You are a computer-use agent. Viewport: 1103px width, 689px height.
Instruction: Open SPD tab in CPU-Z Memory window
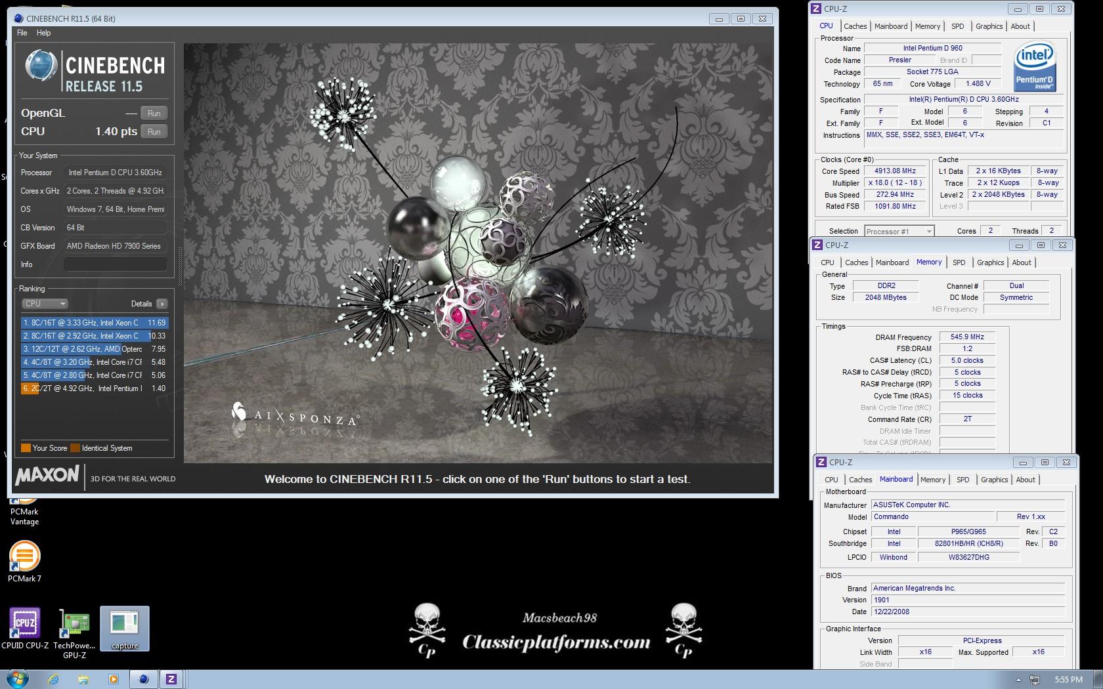(x=959, y=262)
